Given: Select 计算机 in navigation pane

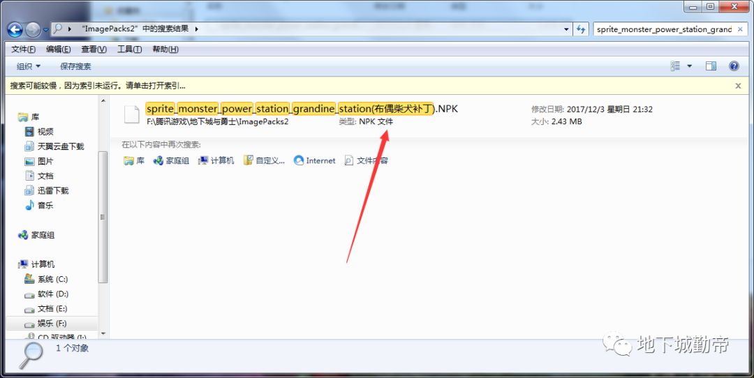Looking at the screenshot, I should pos(36,264).
